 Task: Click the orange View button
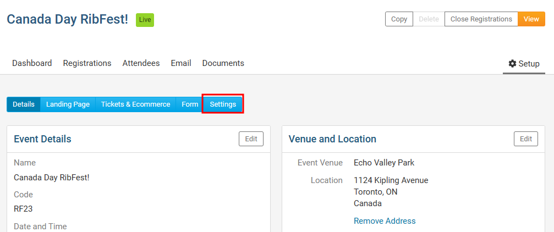[x=531, y=19]
